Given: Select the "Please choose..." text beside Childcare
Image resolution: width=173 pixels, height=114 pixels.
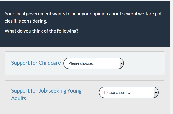Looking at the screenshot, I should (x=81, y=63).
